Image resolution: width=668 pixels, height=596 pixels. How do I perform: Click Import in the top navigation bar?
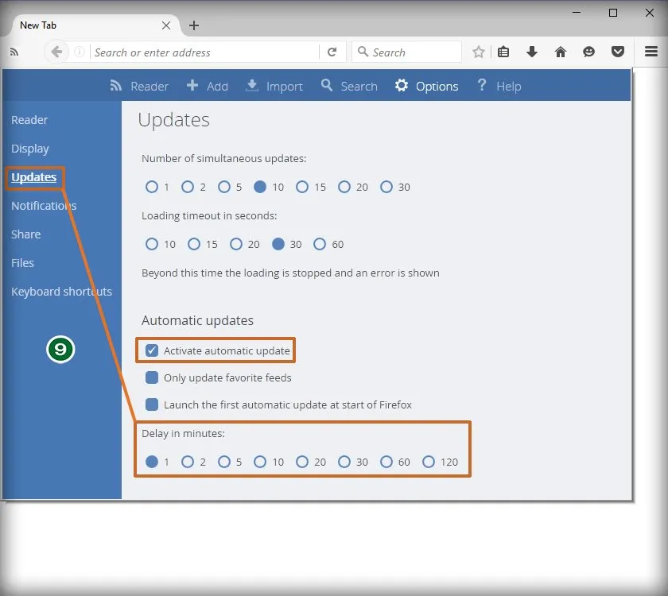pos(274,86)
